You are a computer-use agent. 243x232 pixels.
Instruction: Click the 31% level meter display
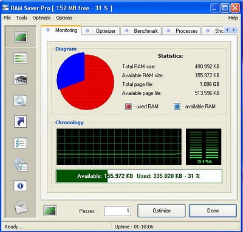204,147
